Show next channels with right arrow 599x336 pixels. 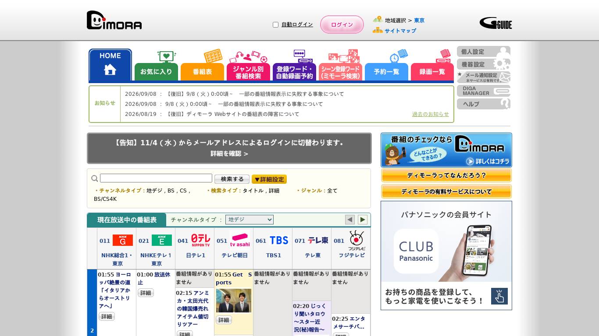click(x=363, y=220)
